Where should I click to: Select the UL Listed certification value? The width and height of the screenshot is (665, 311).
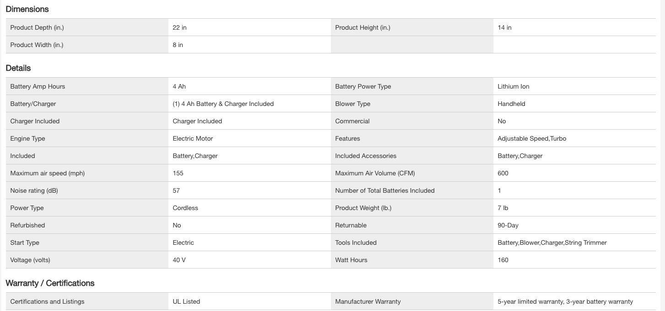[186, 301]
